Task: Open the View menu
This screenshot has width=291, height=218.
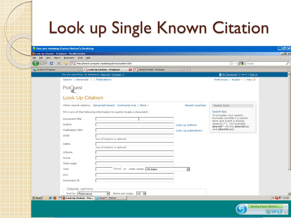Action: coord(48,58)
